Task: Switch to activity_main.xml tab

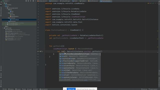Action: pos(43,1)
